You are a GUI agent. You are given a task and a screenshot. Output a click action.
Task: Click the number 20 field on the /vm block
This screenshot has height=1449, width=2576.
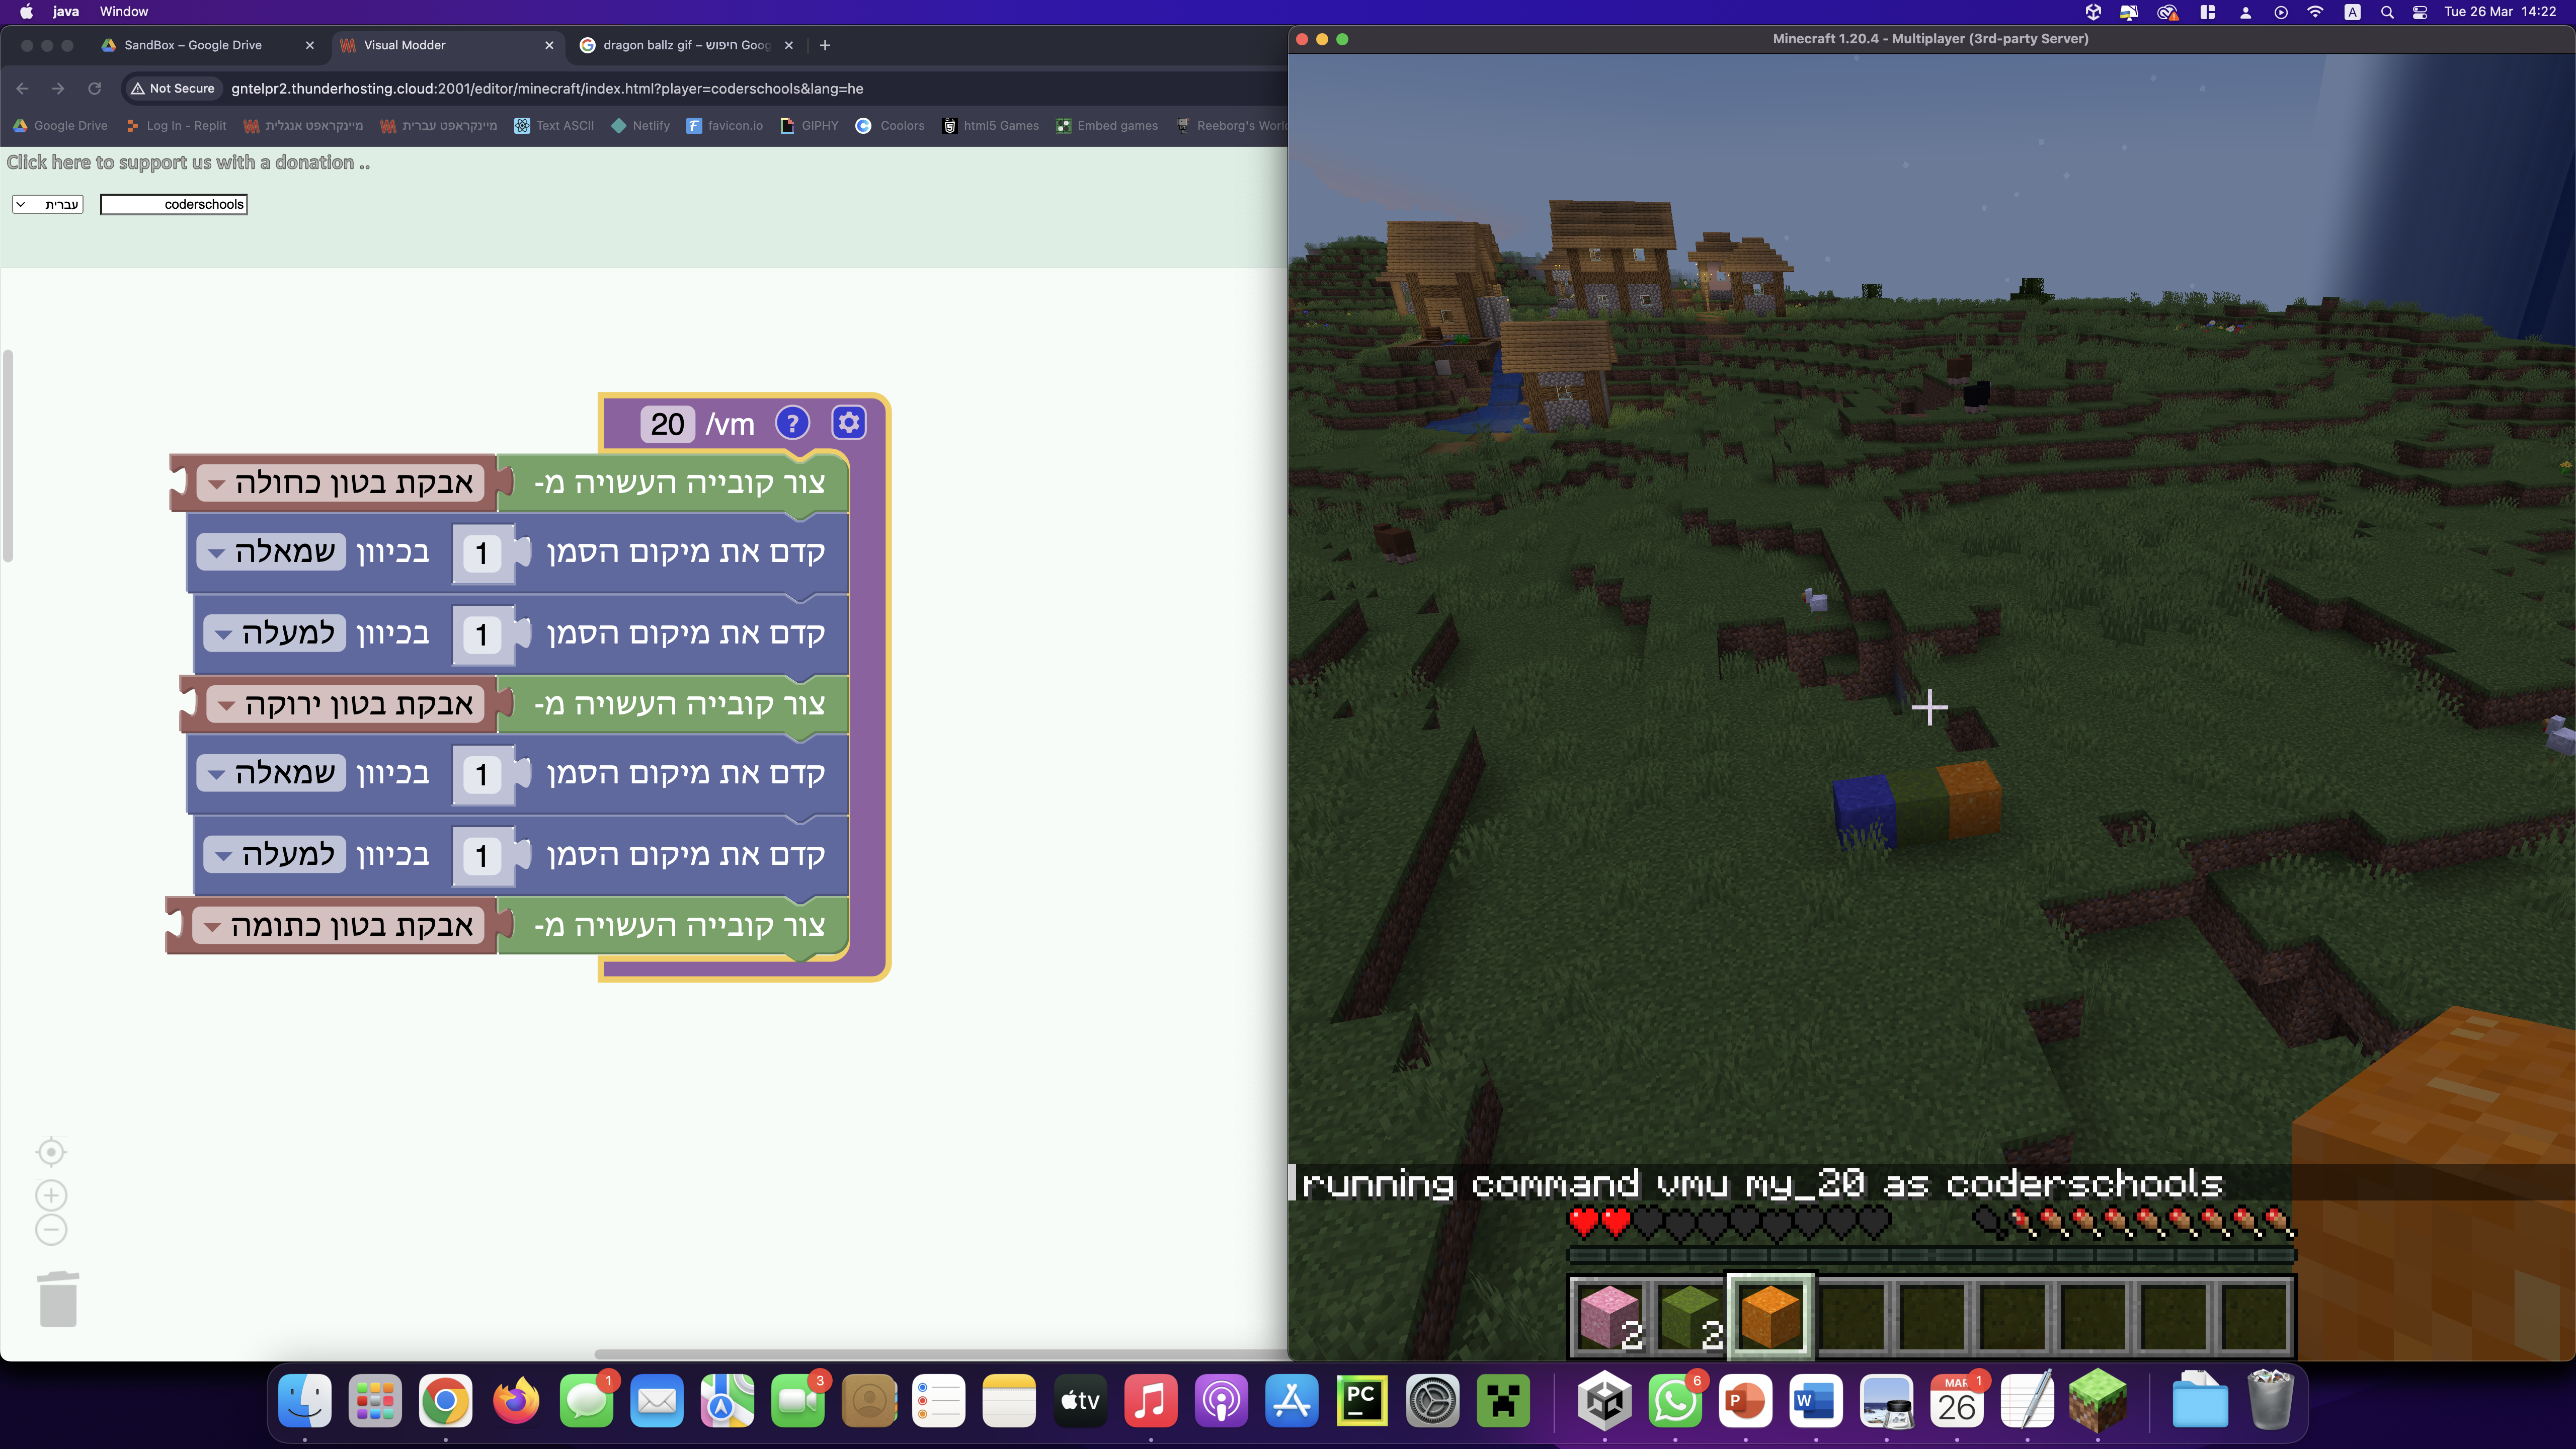tap(667, 424)
